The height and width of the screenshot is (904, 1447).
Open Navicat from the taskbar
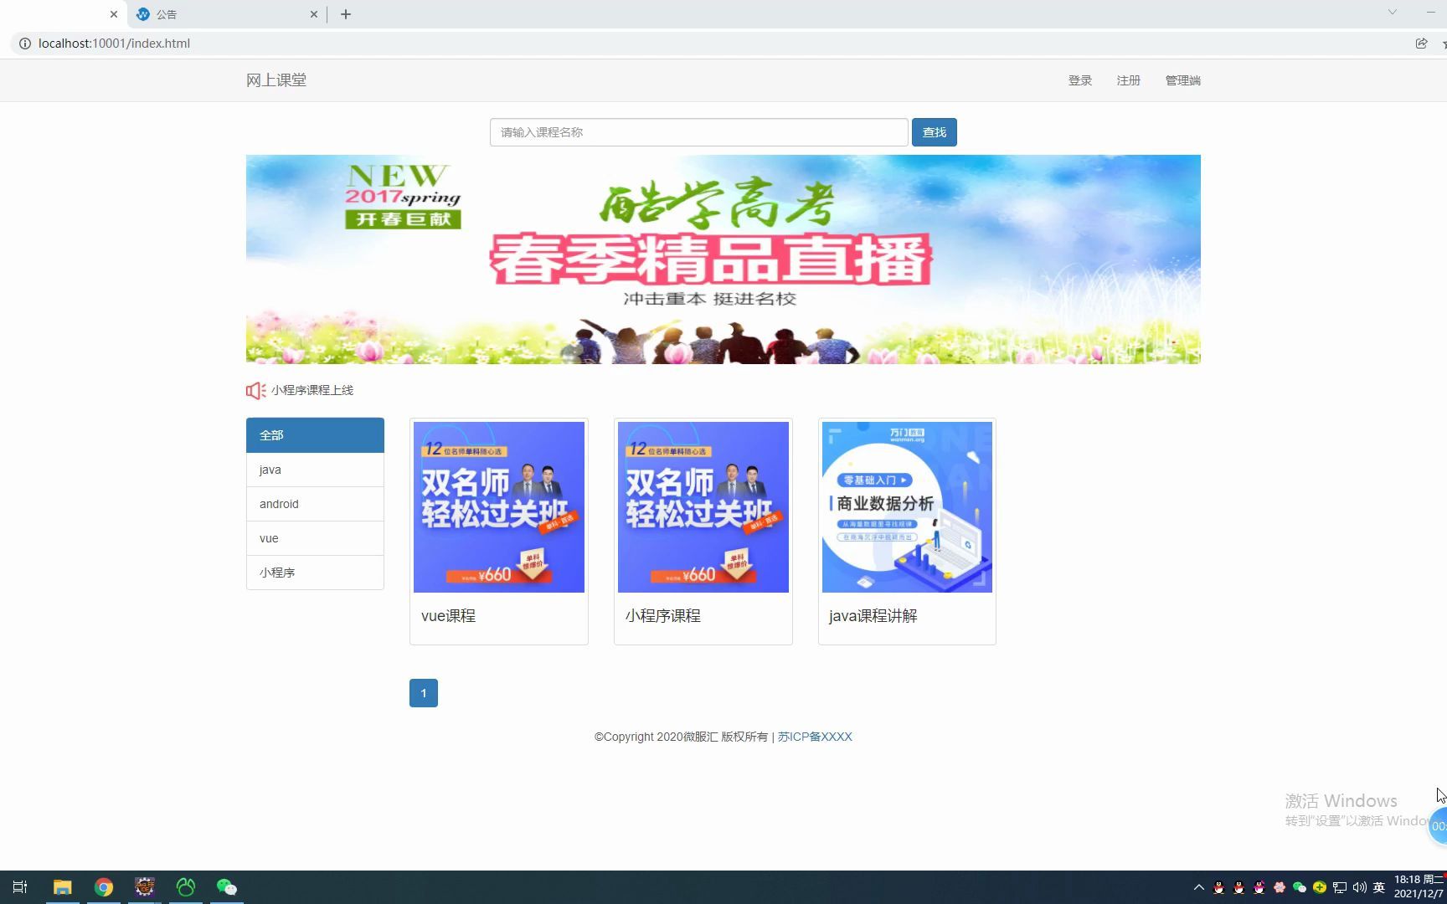185,886
